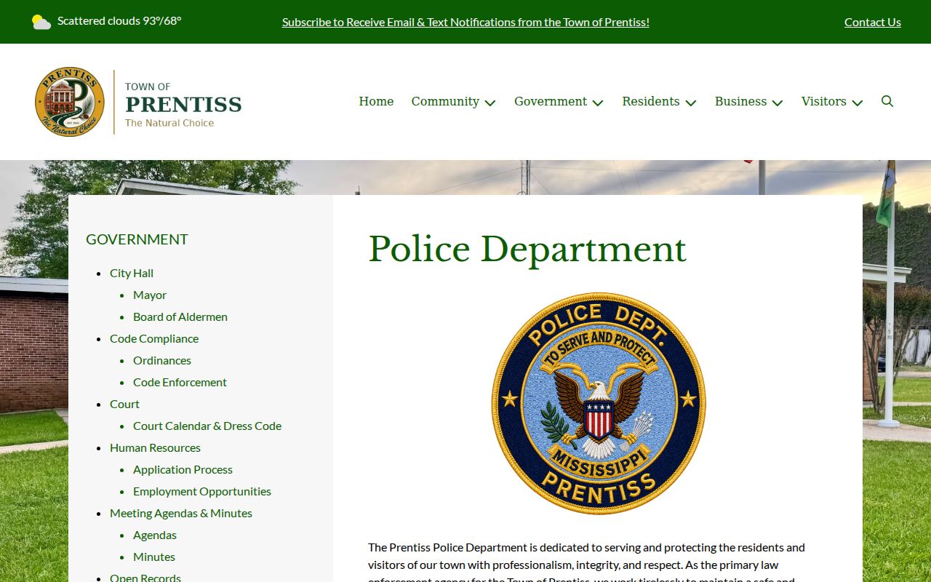
Task: Click the weather text 93°/68°
Action: pos(161,20)
